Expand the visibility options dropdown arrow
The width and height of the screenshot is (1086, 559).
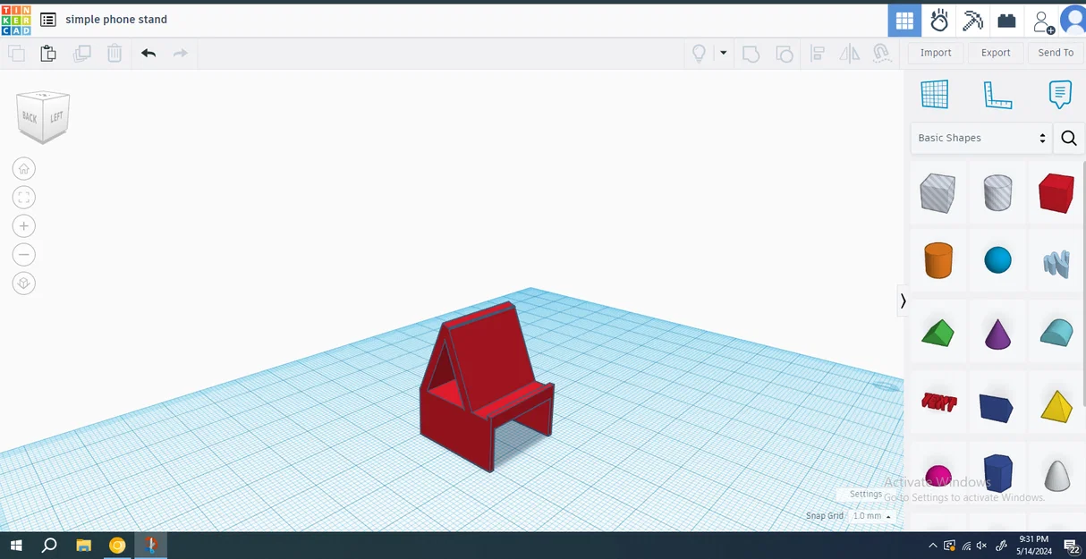724,53
